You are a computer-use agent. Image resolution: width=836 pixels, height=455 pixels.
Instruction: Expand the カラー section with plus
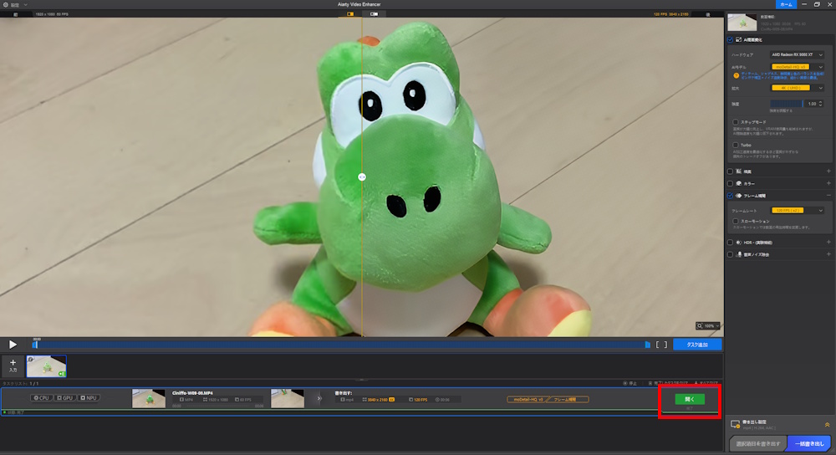(x=828, y=183)
